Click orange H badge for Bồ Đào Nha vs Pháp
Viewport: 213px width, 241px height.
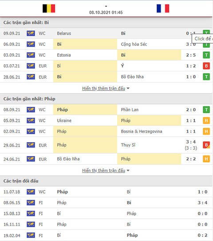(206, 159)
